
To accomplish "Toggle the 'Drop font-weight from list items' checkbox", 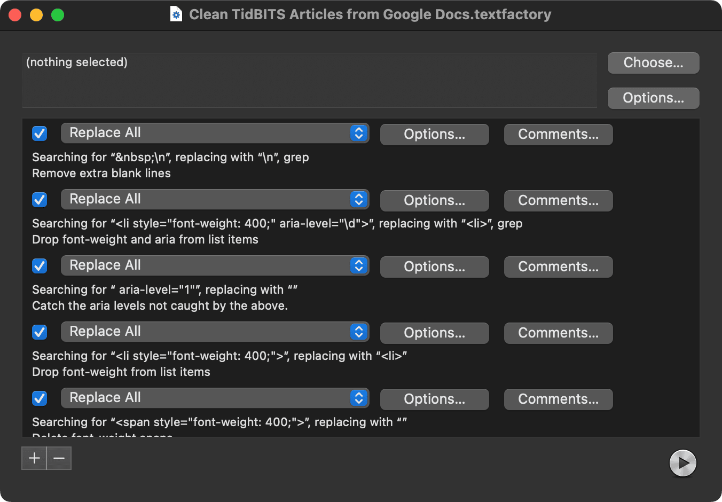I will tap(39, 332).
